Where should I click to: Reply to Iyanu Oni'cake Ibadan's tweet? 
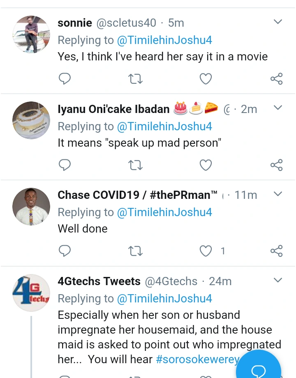coord(65,165)
